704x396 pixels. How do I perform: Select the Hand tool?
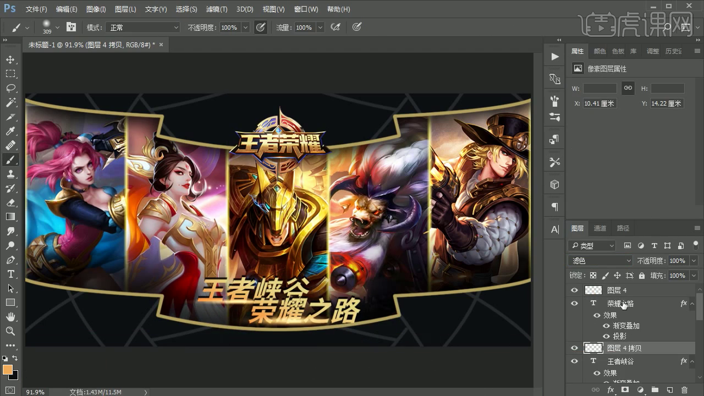10,317
